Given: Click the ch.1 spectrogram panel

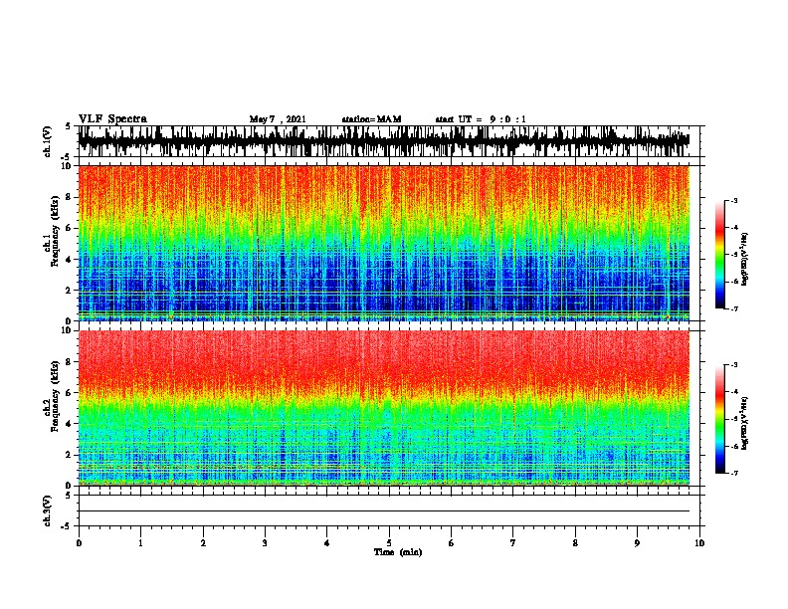Looking at the screenshot, I should point(384,243).
